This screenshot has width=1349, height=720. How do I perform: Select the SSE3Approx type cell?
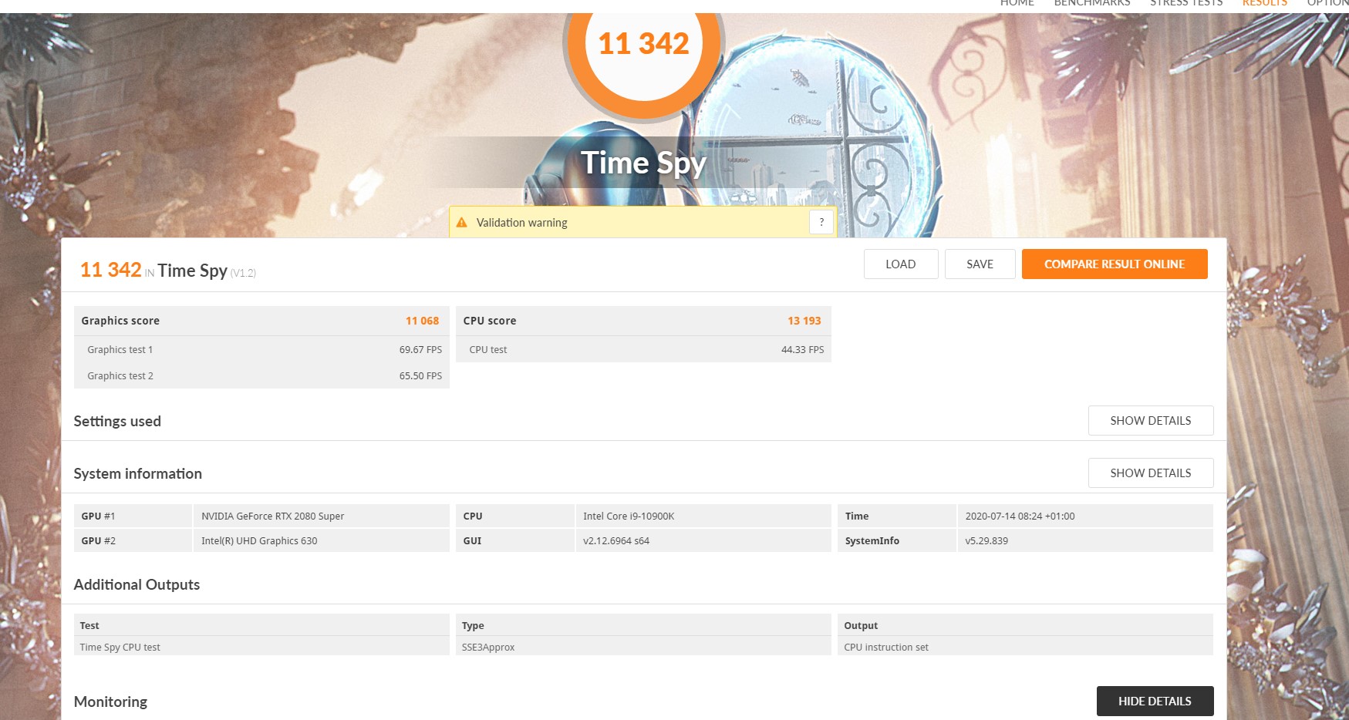(643, 648)
